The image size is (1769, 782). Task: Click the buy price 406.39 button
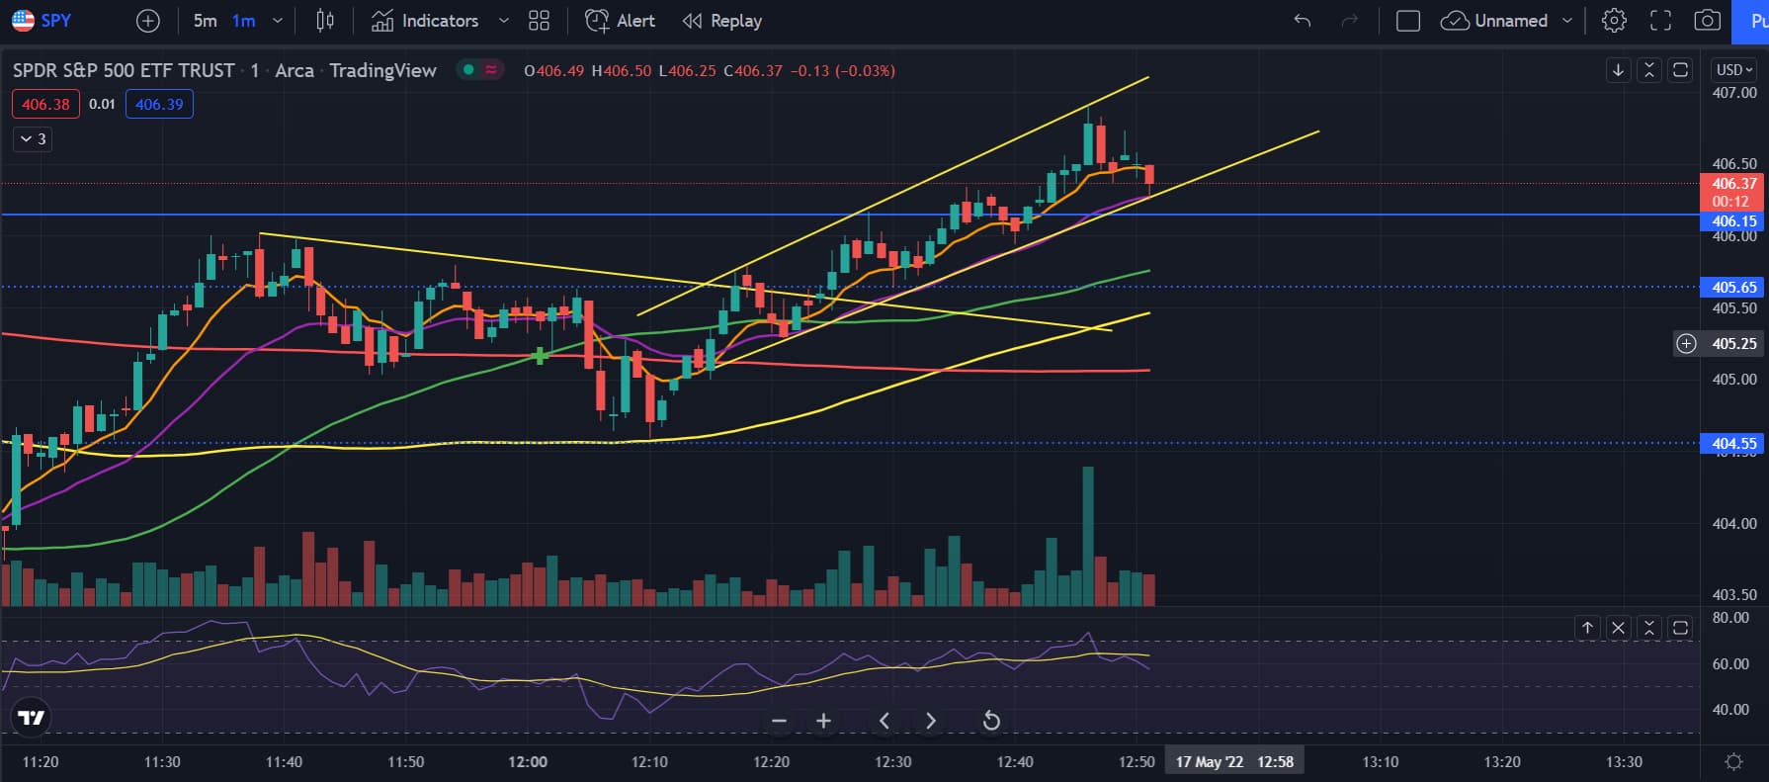point(159,104)
